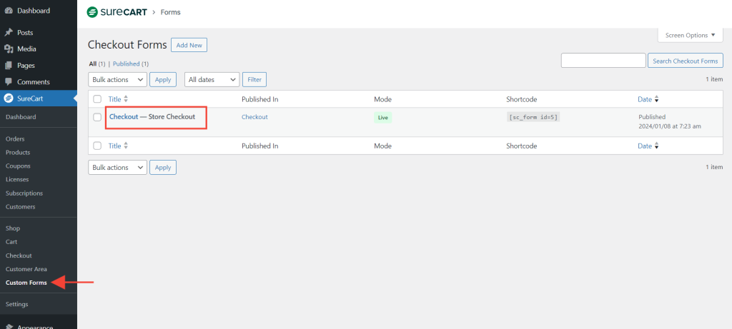Viewport: 732px width, 329px height.
Task: Click the Dashboard gauge icon in sidebar
Action: [9, 11]
